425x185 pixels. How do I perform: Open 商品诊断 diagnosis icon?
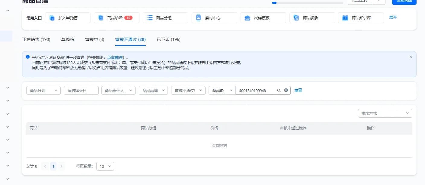tap(101, 18)
